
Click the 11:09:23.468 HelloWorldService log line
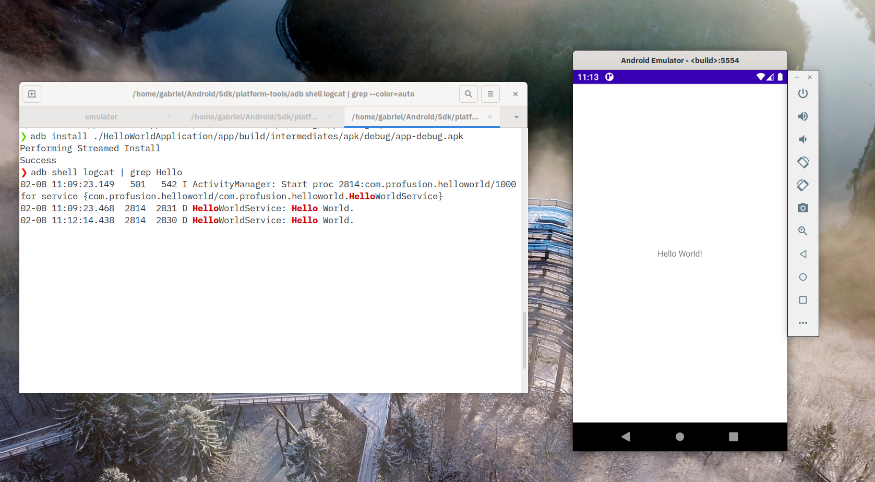(x=187, y=208)
